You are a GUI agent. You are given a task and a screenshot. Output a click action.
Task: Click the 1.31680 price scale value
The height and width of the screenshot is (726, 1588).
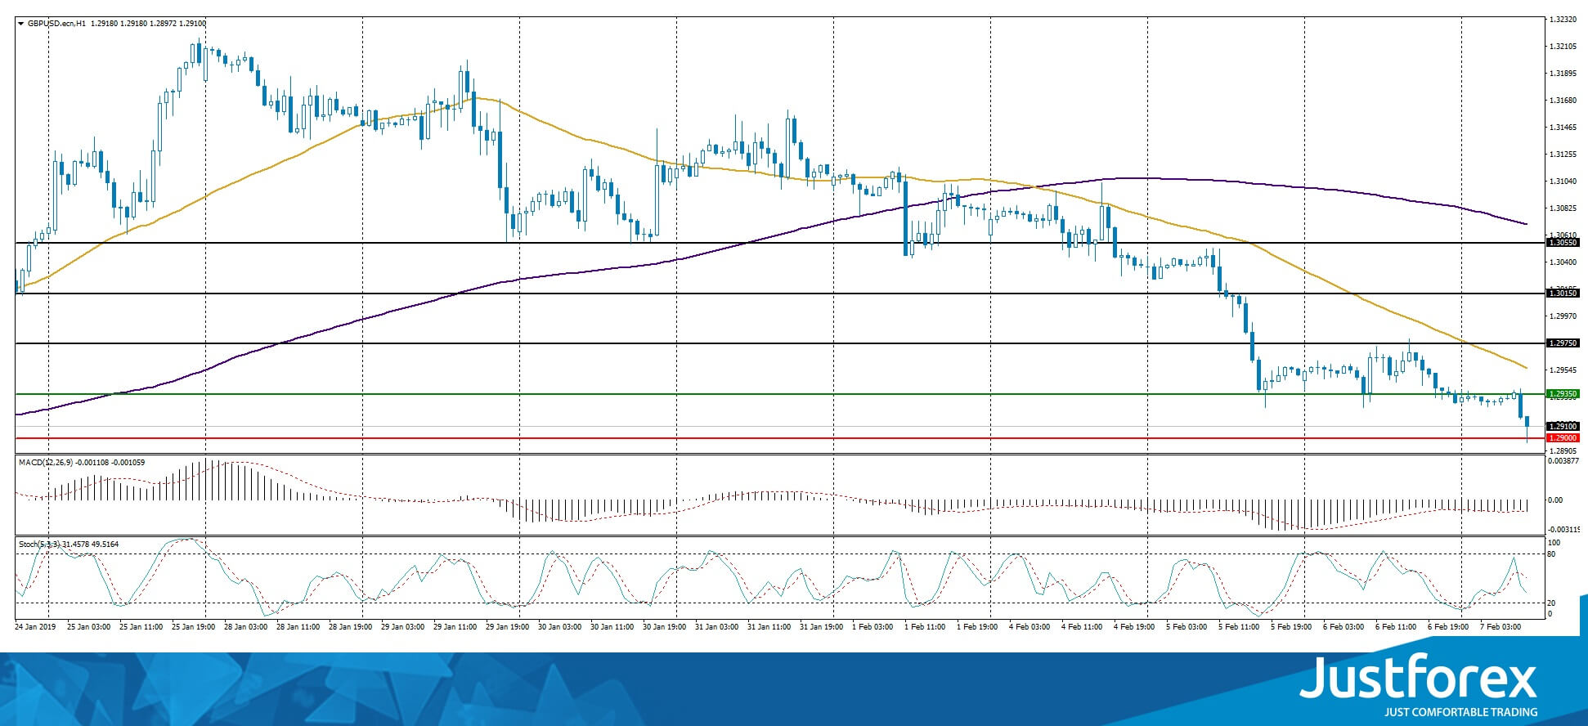(x=1563, y=101)
